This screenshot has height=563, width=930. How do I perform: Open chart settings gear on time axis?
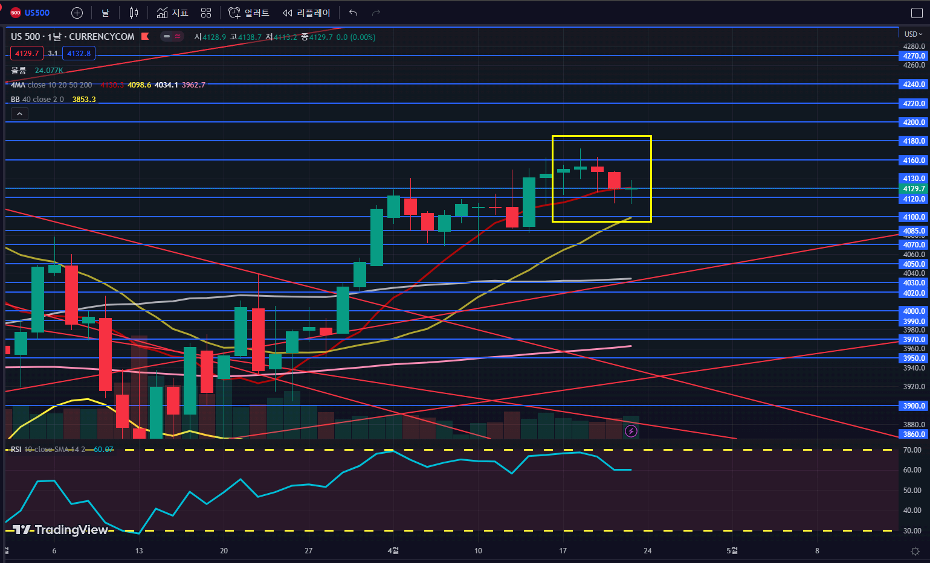(x=915, y=551)
